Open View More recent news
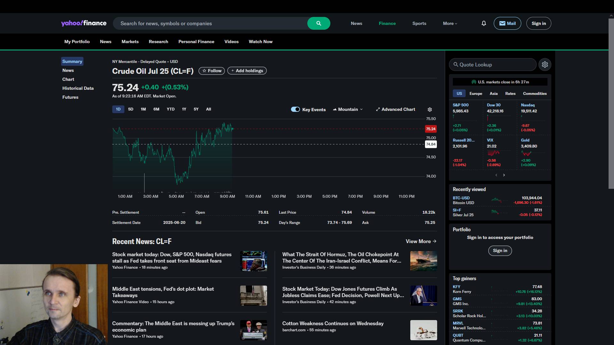Screen dimensions: 614x345 [421, 241]
